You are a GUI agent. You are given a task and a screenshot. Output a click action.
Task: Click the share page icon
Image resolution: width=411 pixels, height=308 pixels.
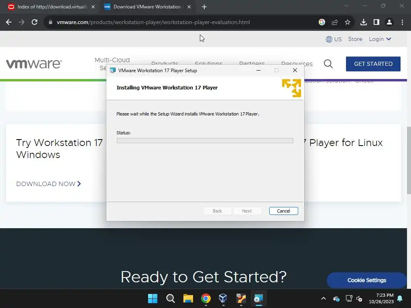(335, 22)
